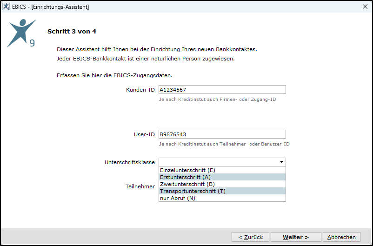This screenshot has width=373, height=246.
Task: Select Transportunterschrift (T) option
Action: coord(222,191)
